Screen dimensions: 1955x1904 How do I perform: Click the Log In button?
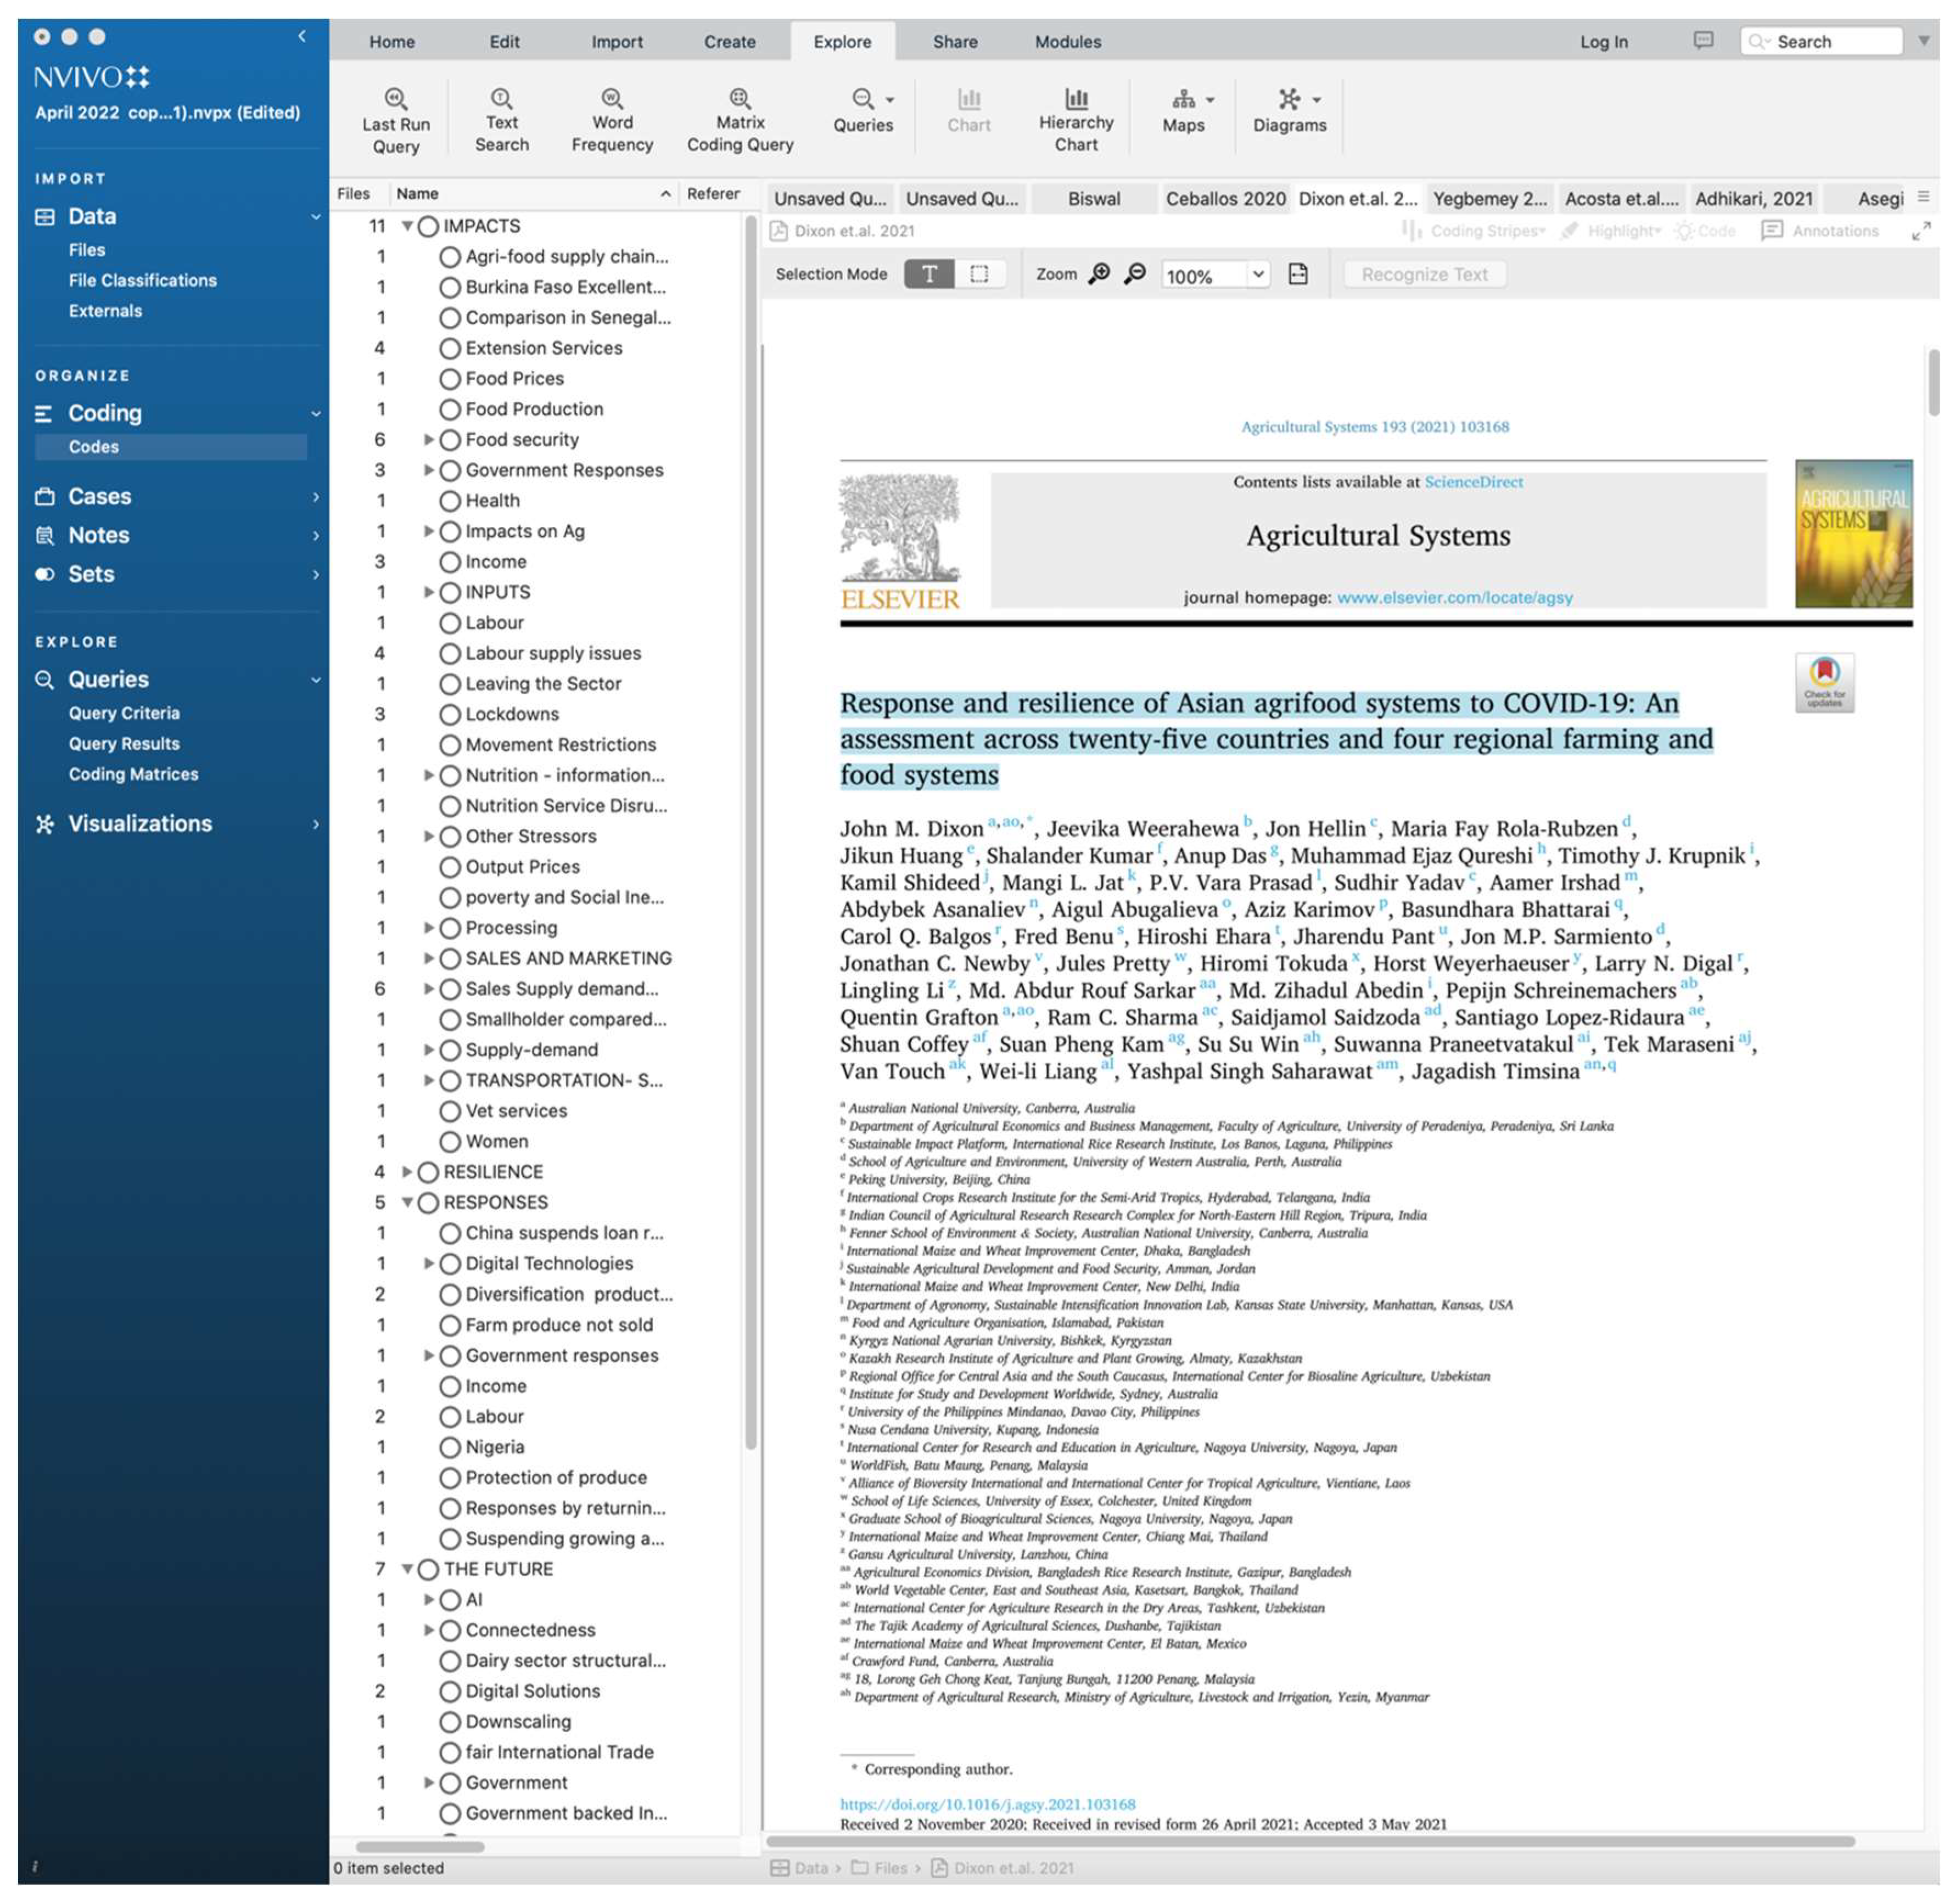(x=1603, y=42)
